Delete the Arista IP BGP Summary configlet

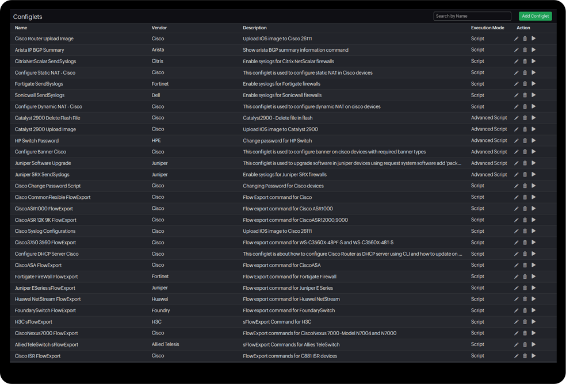(525, 50)
